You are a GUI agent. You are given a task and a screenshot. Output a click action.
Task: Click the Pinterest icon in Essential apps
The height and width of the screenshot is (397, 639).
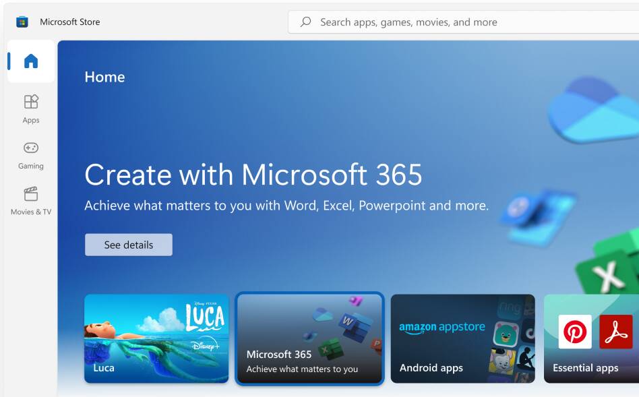pyautogui.click(x=574, y=332)
